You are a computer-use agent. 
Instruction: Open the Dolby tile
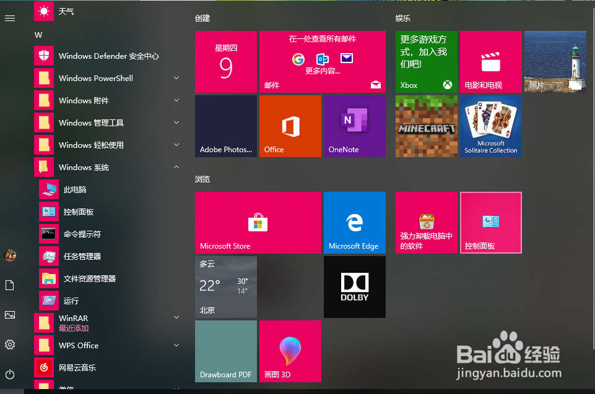click(x=355, y=287)
